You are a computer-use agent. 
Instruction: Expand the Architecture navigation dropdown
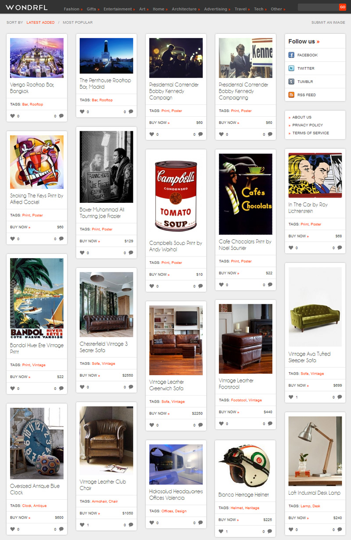[186, 9]
